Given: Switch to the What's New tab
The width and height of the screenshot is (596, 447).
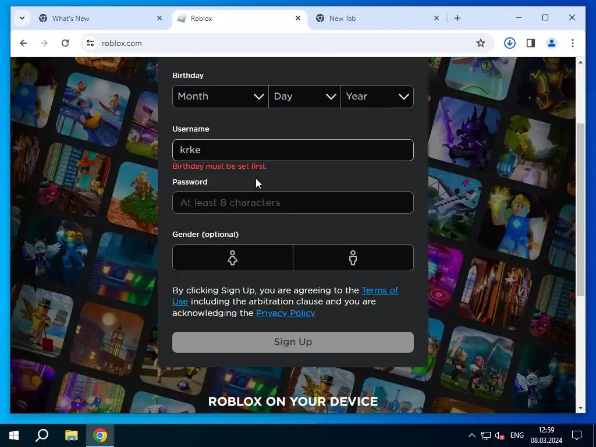Looking at the screenshot, I should tap(100, 18).
